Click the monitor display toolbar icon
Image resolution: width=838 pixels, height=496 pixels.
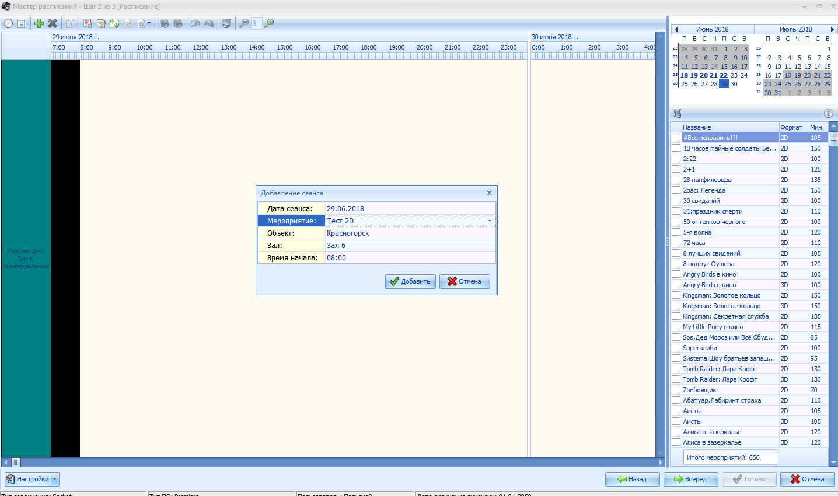[x=226, y=23]
